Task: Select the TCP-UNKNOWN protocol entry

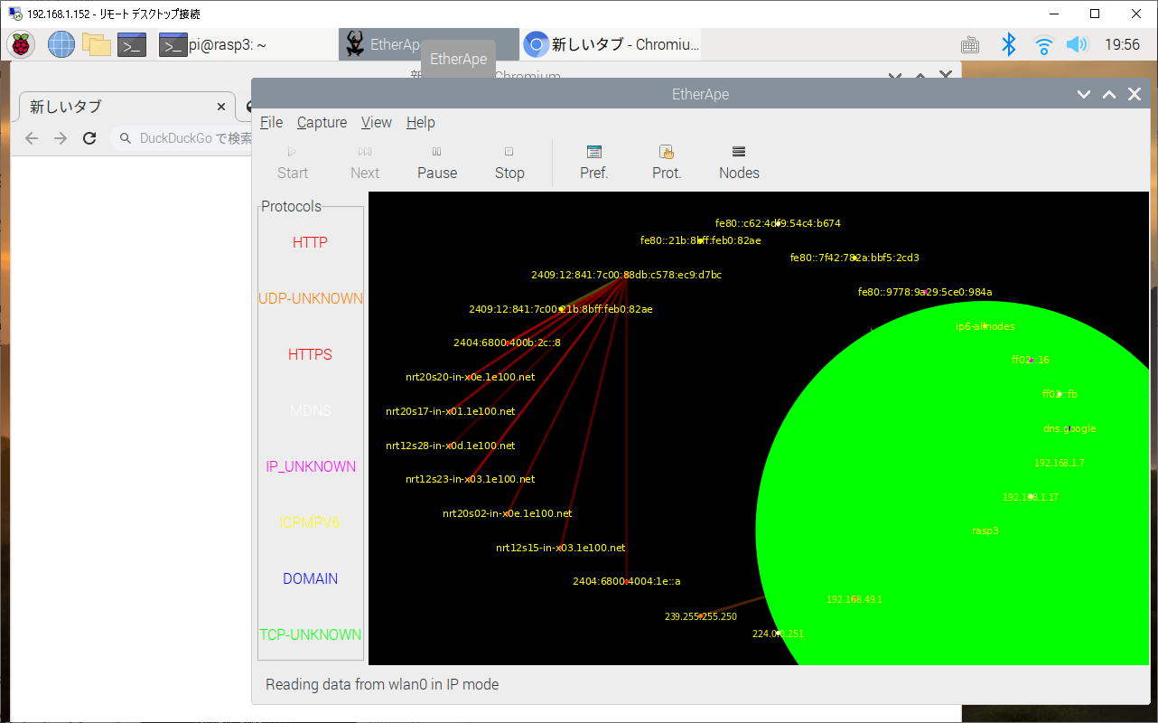Action: 310,634
